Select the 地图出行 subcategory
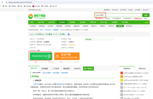The height and width of the screenshot is (99, 153). [94, 26]
